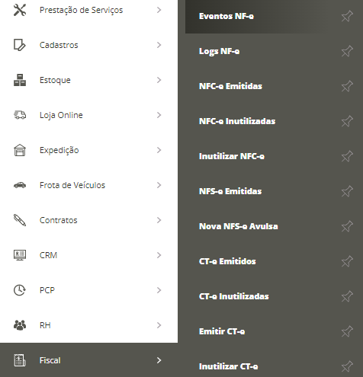Toggle pin for NFC-e Emitidas

[x=347, y=86]
